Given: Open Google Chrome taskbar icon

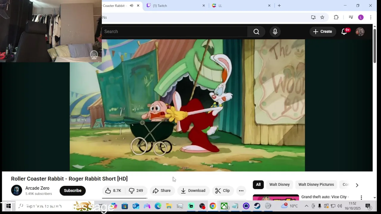Looking at the screenshot, I should (213, 206).
